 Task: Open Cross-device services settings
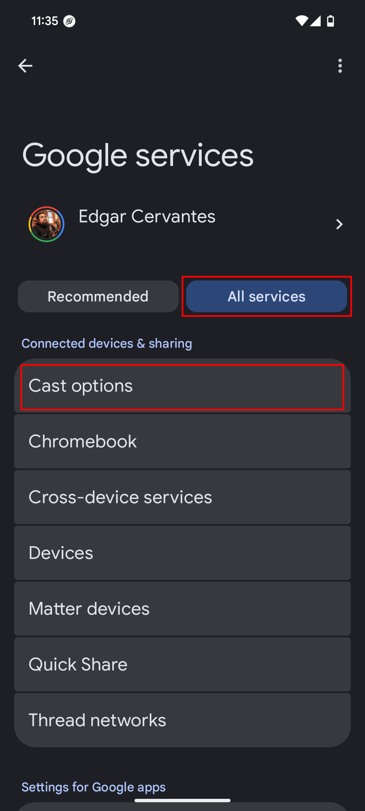182,497
